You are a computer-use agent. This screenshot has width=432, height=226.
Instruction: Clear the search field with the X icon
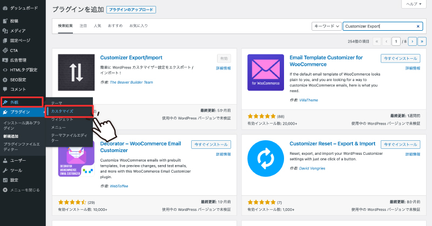(x=418, y=26)
